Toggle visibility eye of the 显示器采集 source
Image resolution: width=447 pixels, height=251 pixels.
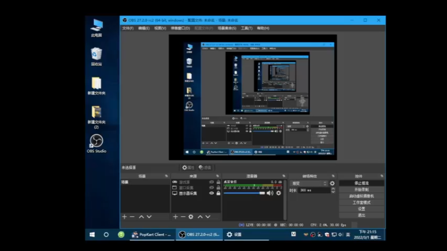[x=212, y=193]
